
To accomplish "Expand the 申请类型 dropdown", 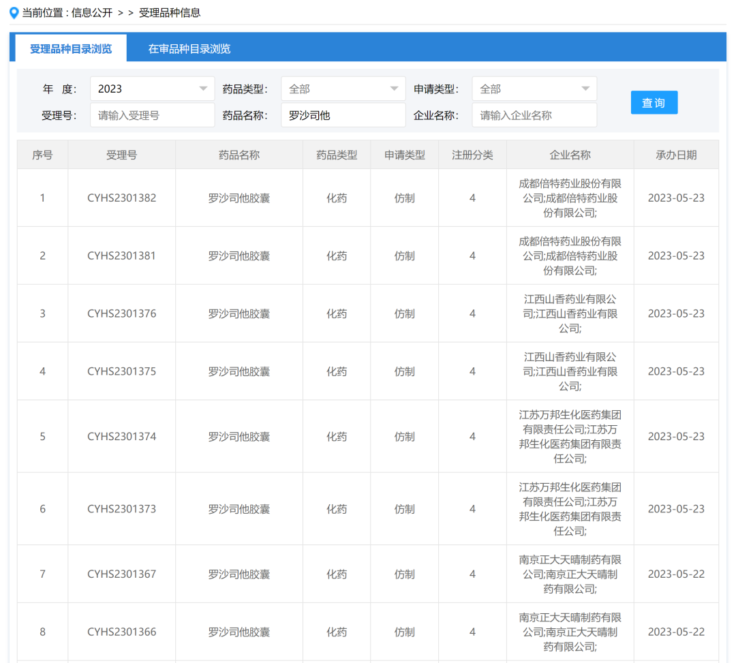I will click(534, 89).
